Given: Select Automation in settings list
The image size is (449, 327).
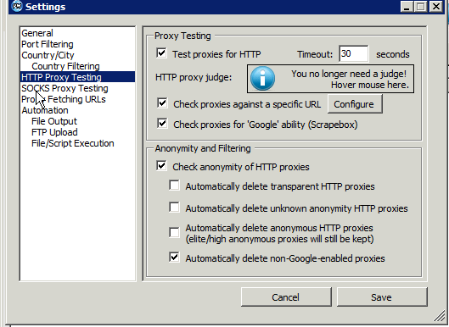Looking at the screenshot, I should tap(45, 110).
